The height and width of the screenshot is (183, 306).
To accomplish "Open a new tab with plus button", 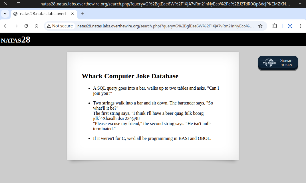I will point(83,14).
